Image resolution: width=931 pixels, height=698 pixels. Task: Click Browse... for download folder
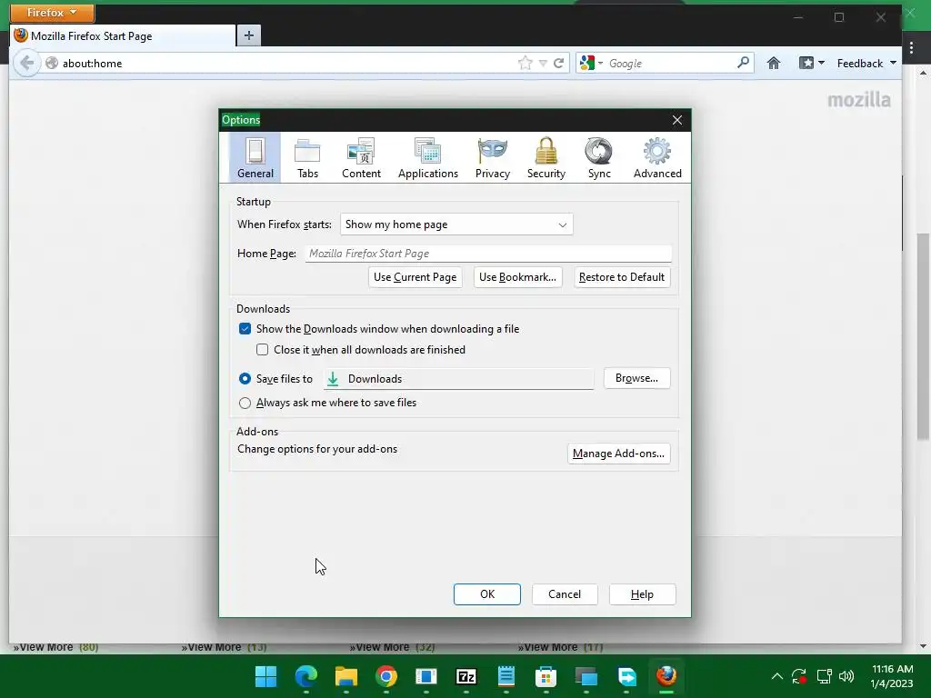click(636, 378)
